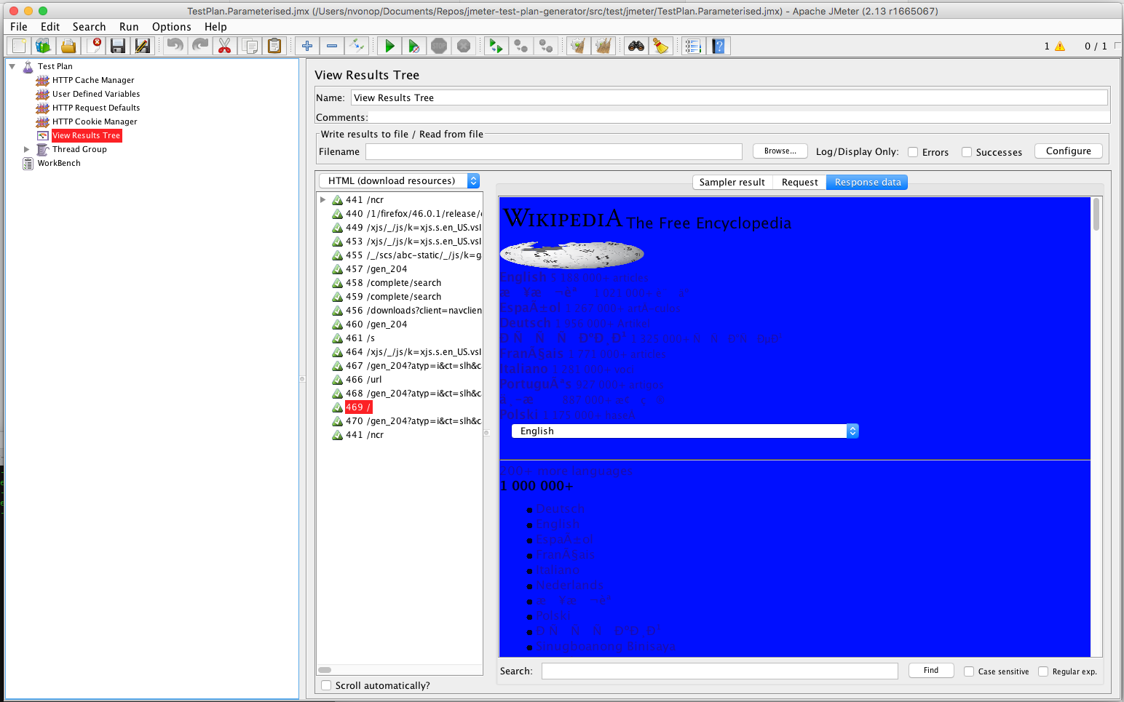
Task: Click the Close test plan icon
Action: tap(94, 46)
